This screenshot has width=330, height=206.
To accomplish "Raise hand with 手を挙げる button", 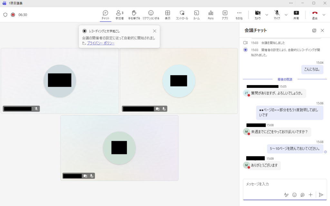I will pos(134,15).
